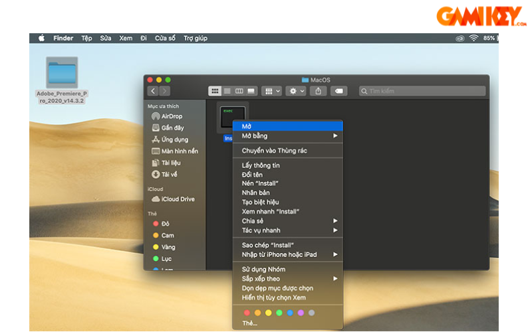
Task: Choose Hiển thị tùy chọn Xem
Action: tap(288, 297)
